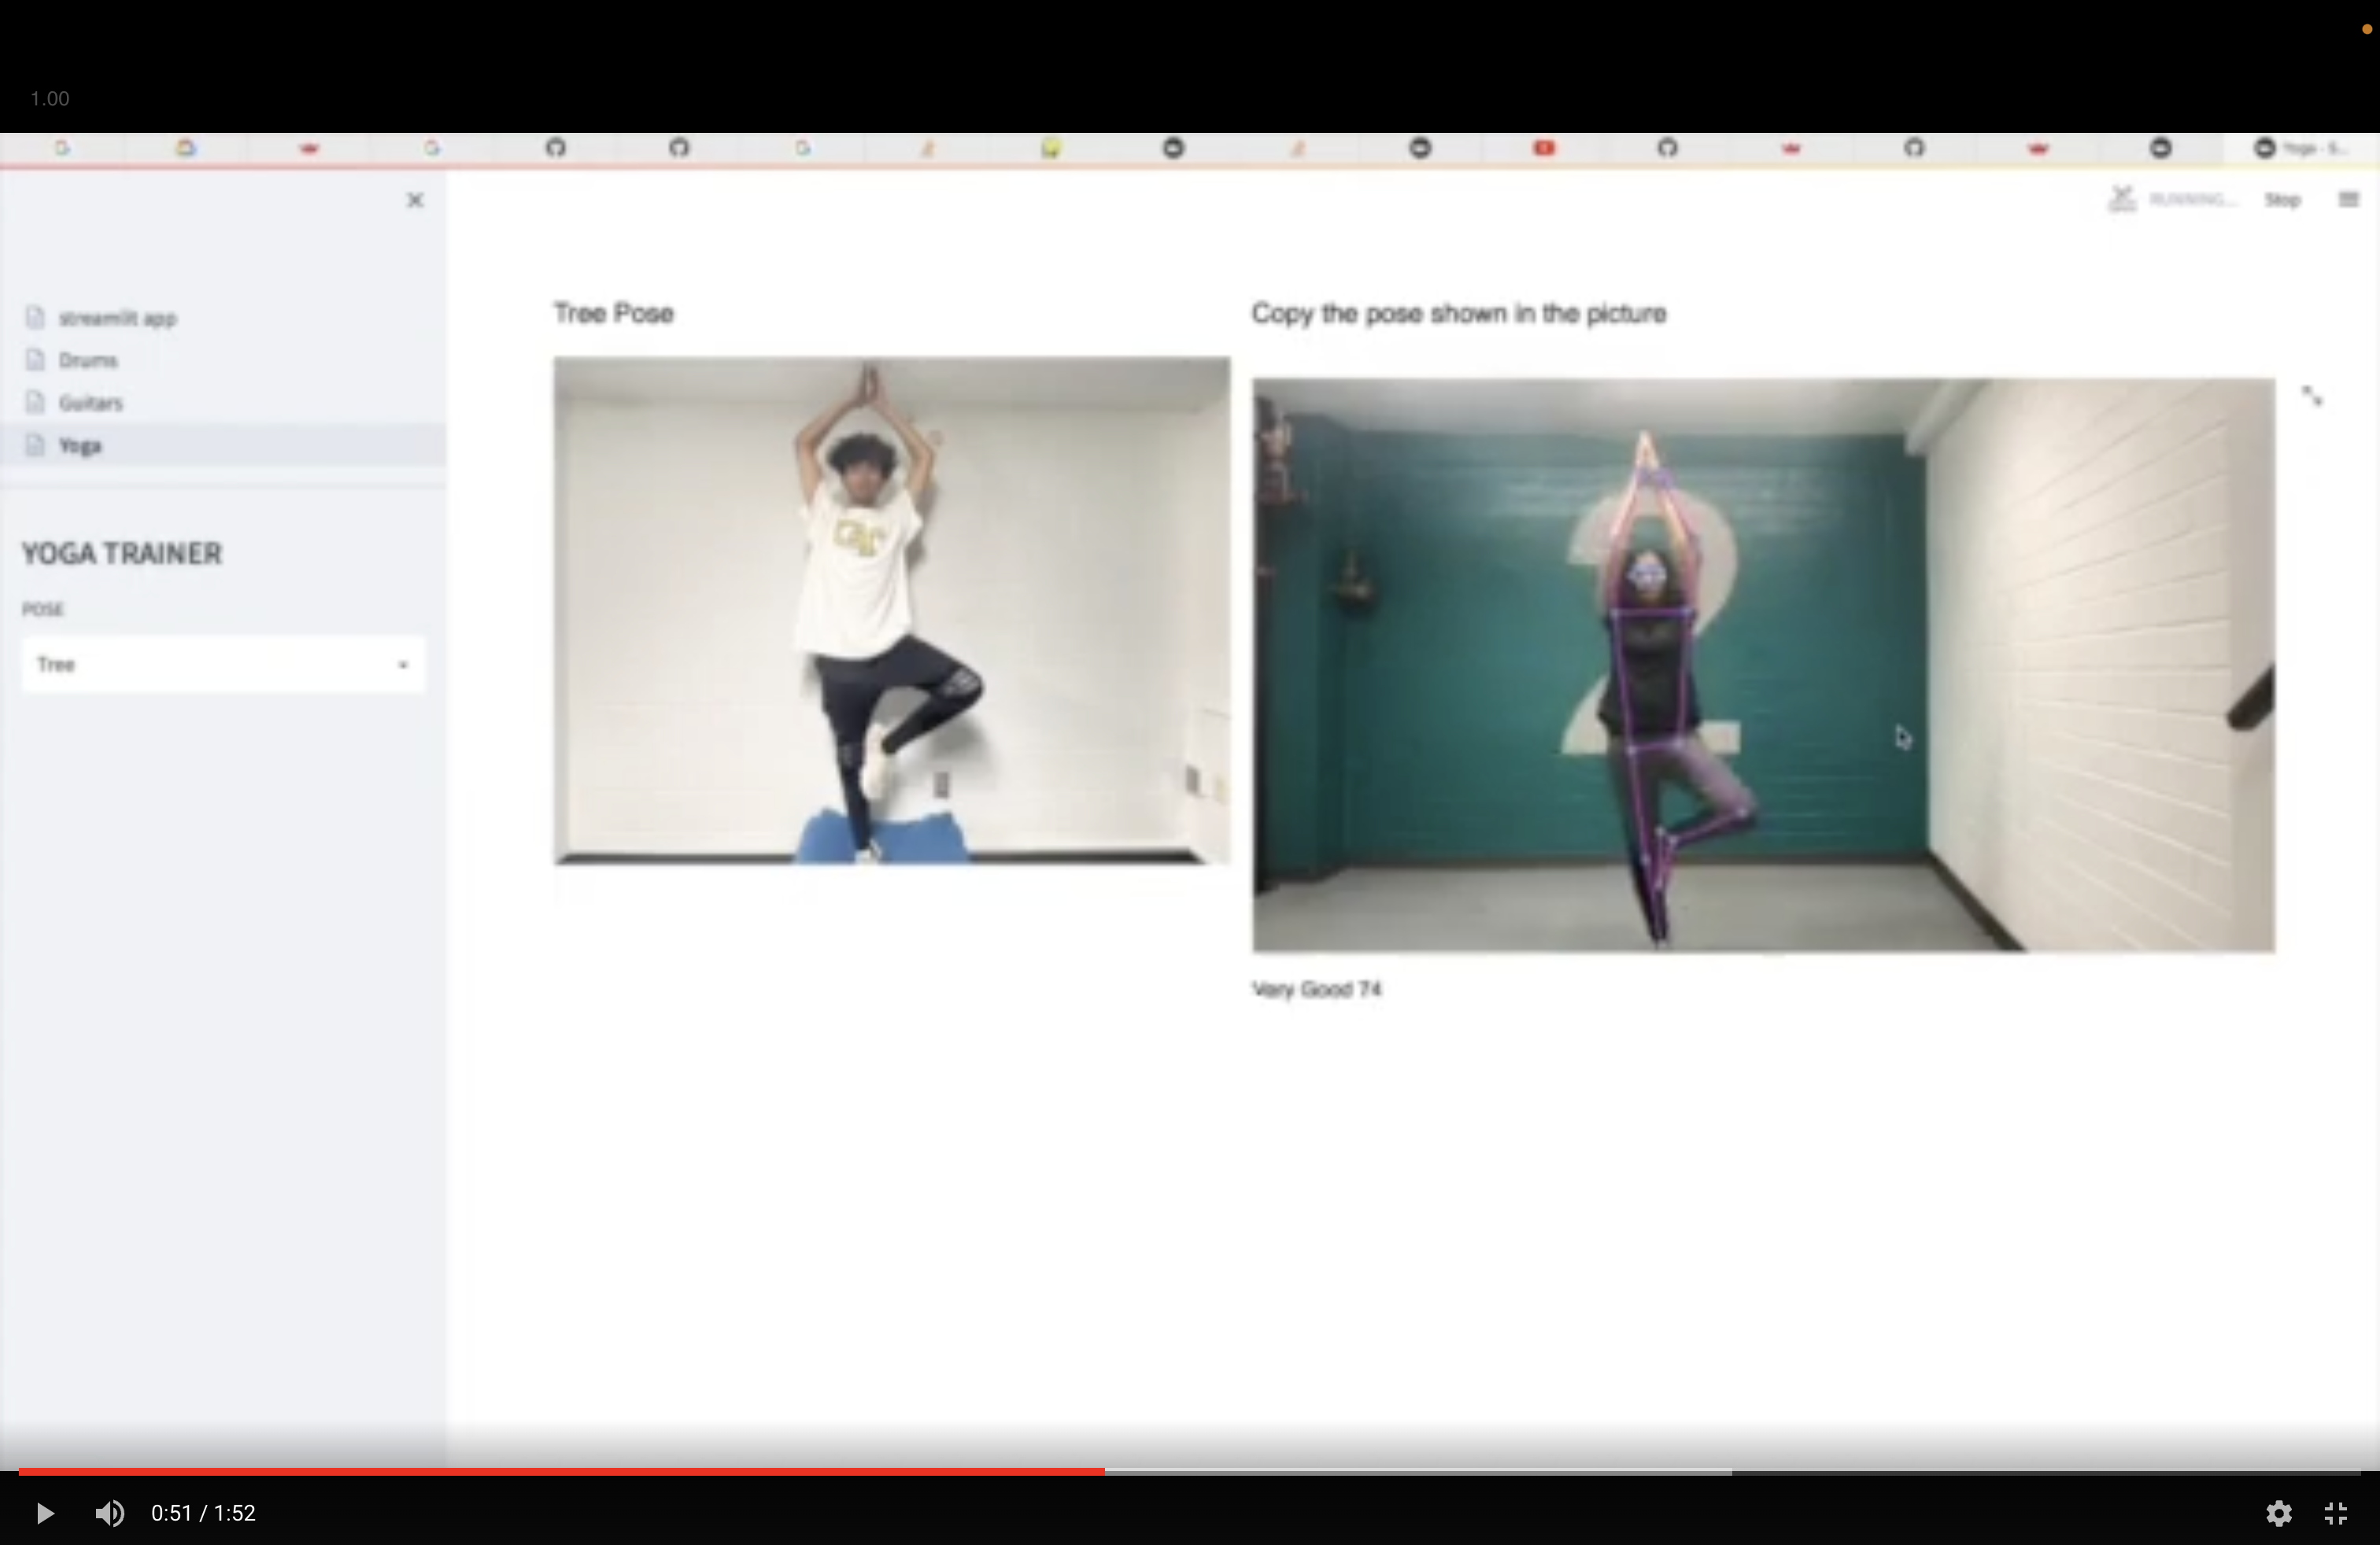
Task: Mute the video volume
Action: coord(110,1513)
